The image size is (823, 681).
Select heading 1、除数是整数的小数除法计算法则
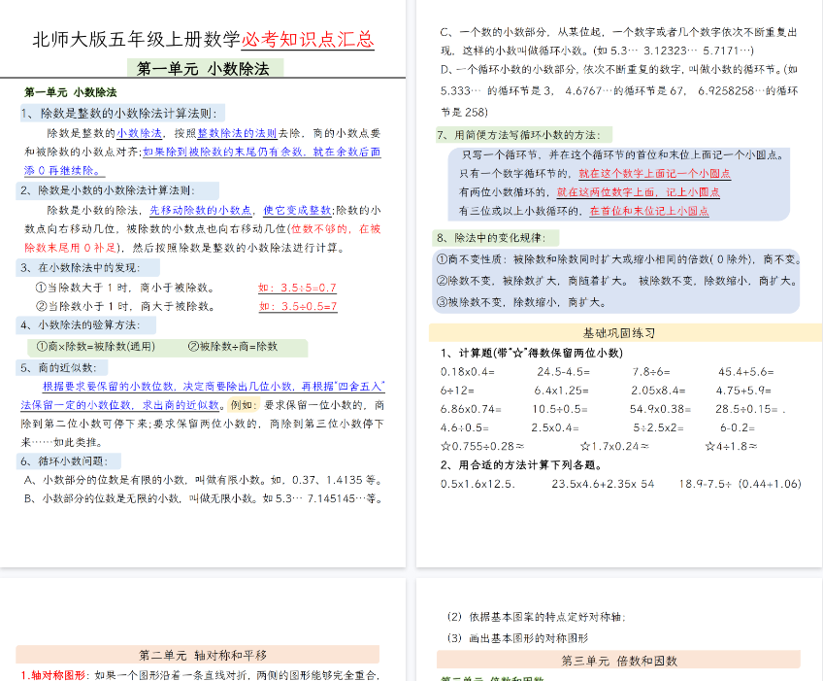(x=122, y=114)
